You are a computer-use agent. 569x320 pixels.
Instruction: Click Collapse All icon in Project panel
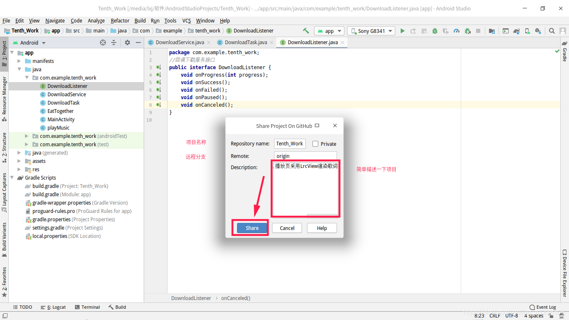pyautogui.click(x=113, y=42)
